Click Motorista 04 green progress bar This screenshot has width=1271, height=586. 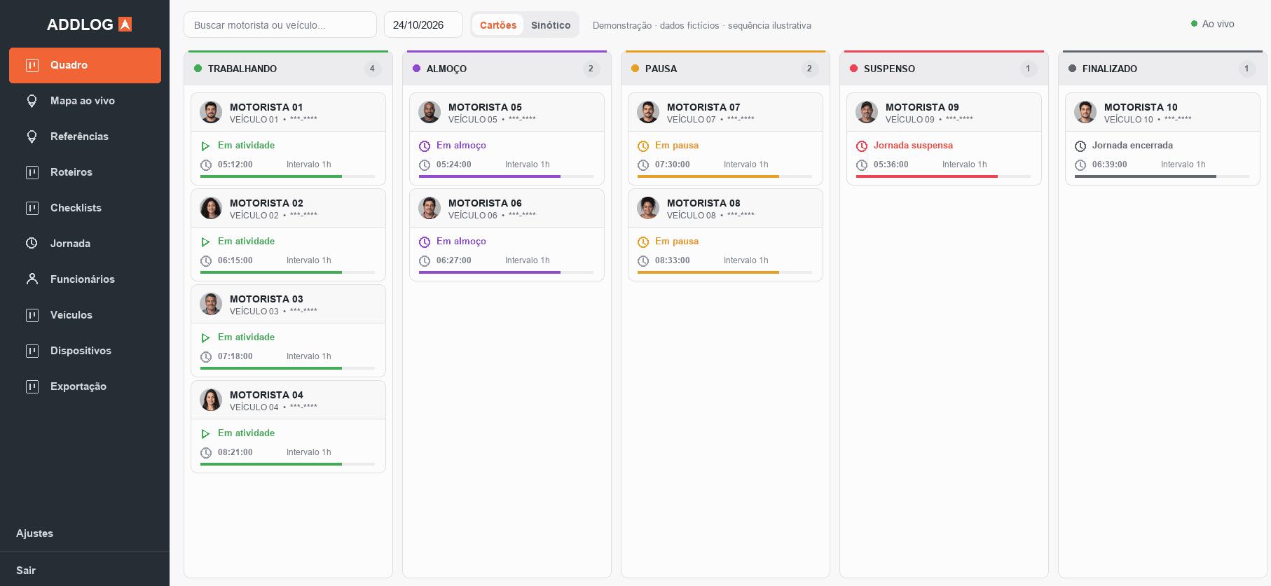(x=271, y=463)
